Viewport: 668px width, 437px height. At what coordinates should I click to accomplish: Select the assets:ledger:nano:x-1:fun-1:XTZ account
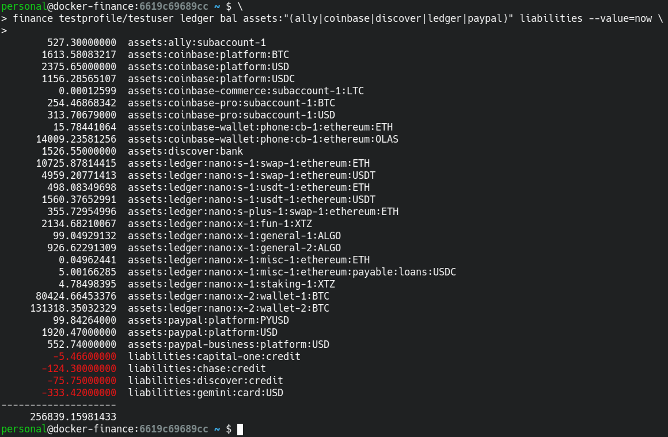click(x=220, y=224)
